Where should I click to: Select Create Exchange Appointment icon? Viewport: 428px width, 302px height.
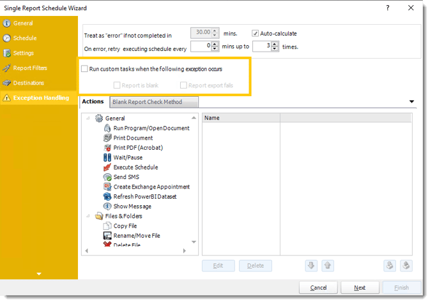coord(107,187)
